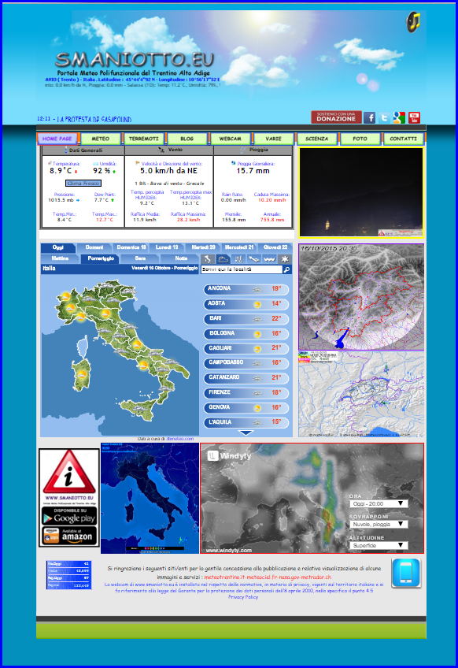The image size is (458, 668).
Task: Switch to the Oggi forecast tab
Action: [58, 247]
